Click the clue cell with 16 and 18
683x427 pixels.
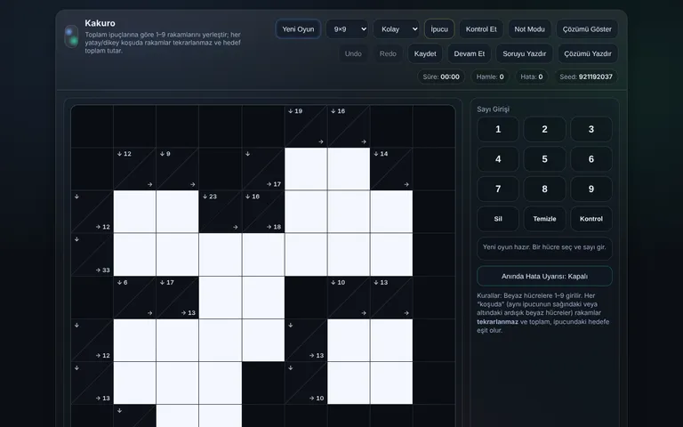pyautogui.click(x=262, y=212)
